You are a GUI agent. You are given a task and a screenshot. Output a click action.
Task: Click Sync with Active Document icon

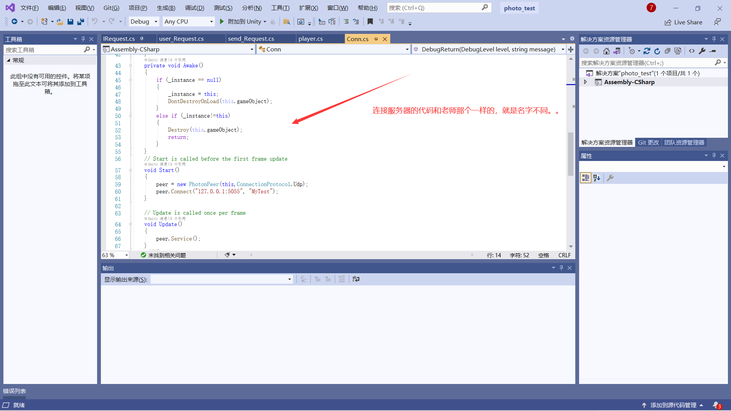[x=647, y=51]
